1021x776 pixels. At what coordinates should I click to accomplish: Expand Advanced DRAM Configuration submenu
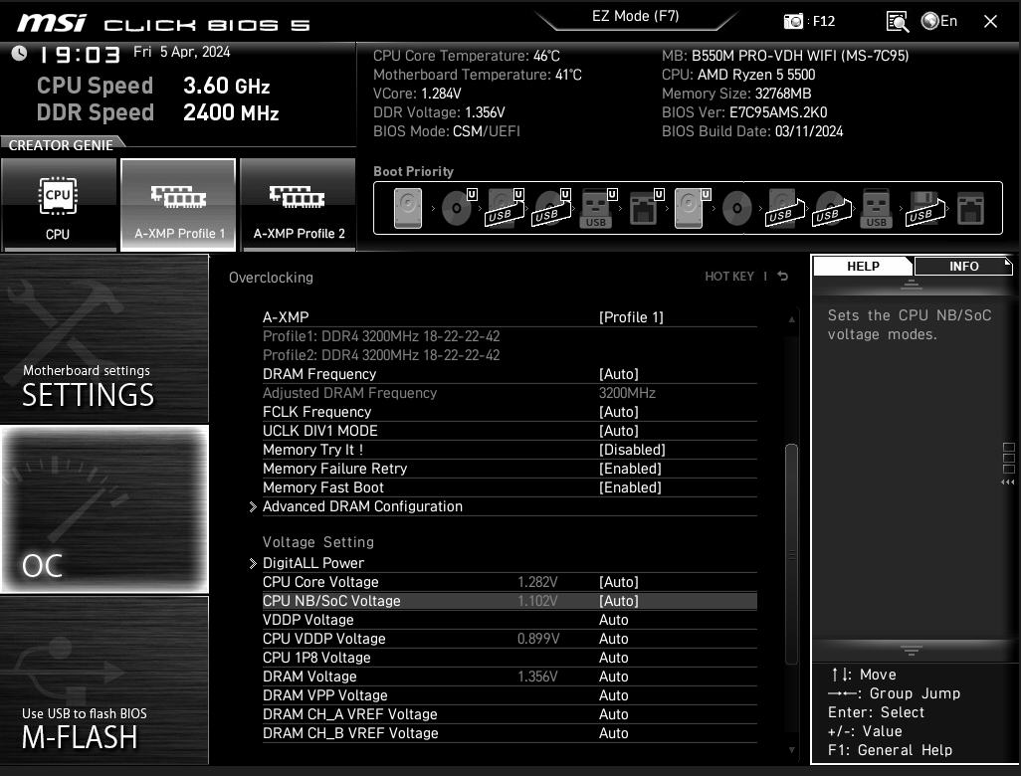click(x=362, y=506)
